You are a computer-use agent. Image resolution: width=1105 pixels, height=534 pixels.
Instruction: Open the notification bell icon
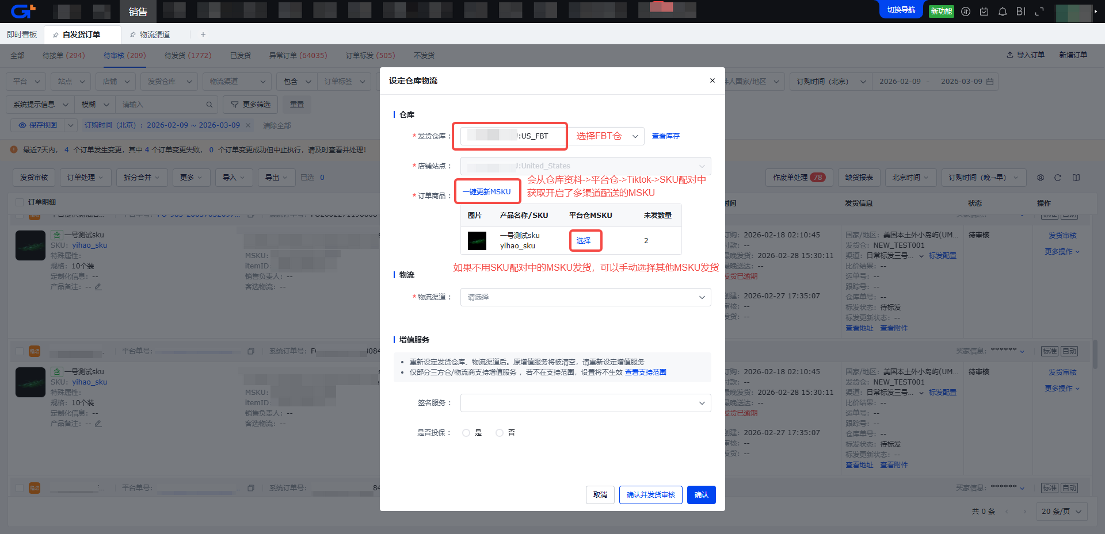coord(1003,11)
